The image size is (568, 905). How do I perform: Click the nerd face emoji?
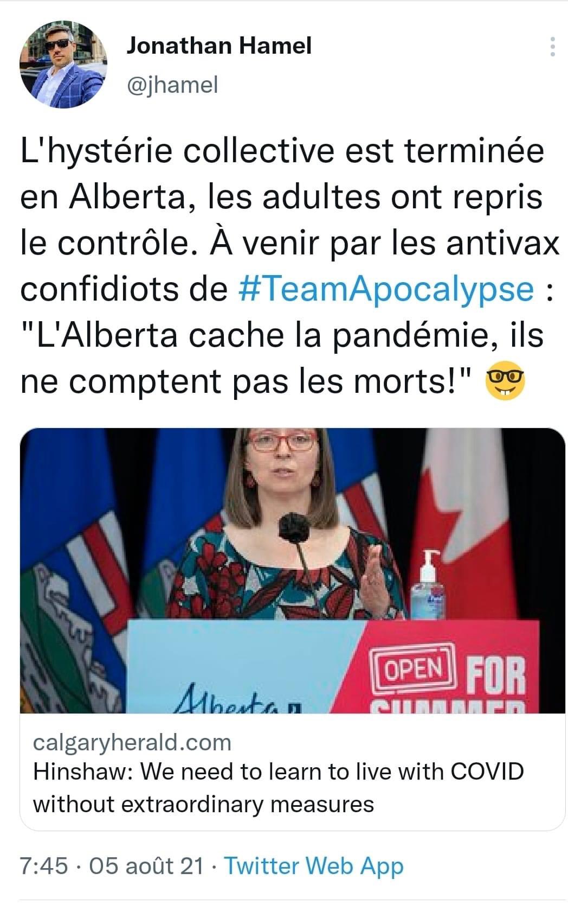[506, 382]
